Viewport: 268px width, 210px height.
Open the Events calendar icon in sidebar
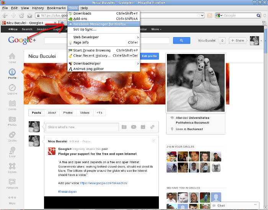point(12,103)
